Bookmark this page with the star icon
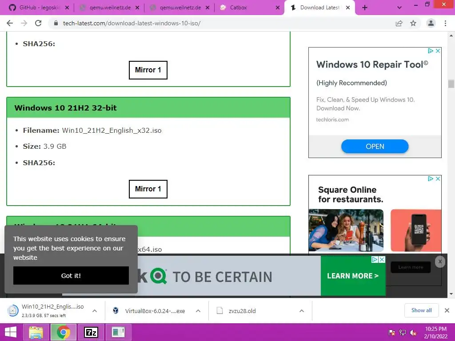Image resolution: width=455 pixels, height=341 pixels. coord(413,23)
